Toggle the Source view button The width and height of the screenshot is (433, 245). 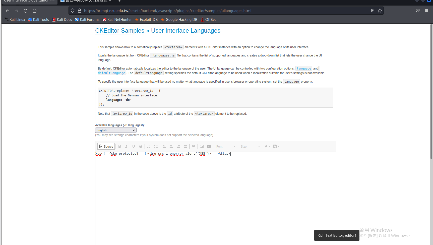[x=106, y=146]
